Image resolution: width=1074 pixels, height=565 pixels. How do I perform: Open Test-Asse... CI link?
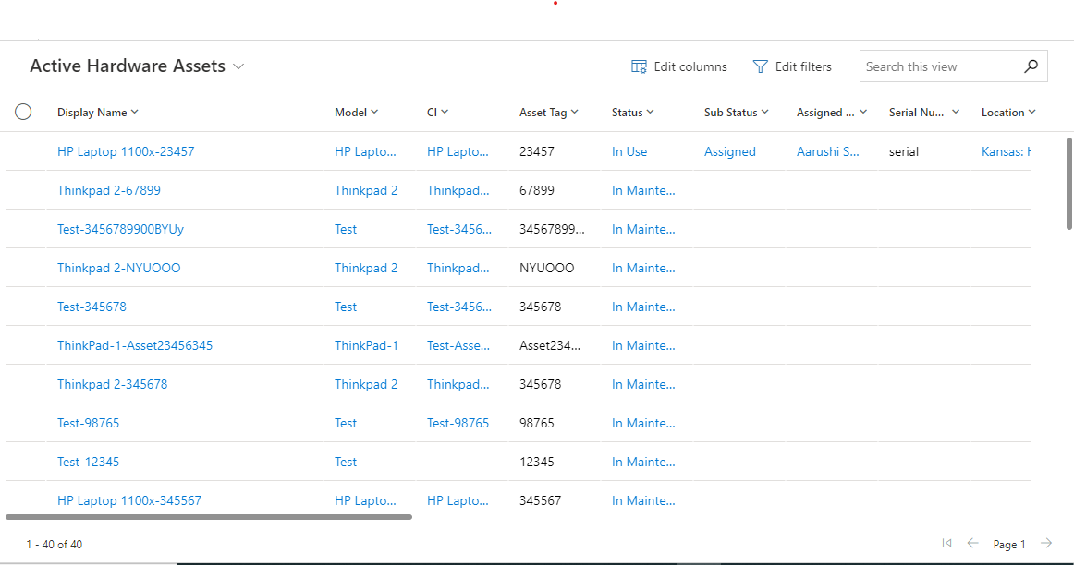[x=458, y=345]
